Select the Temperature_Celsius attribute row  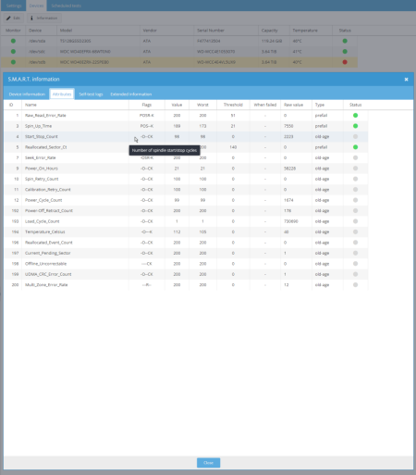click(x=186, y=231)
